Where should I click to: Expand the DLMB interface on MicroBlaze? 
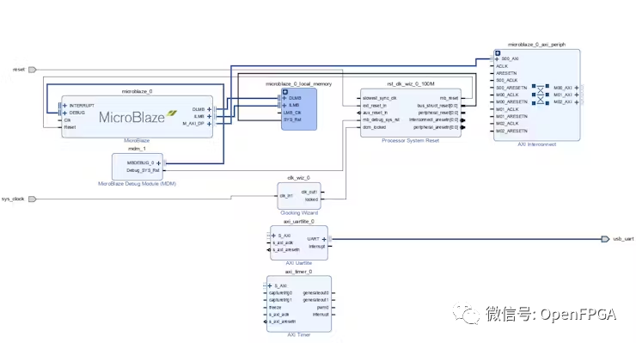click(x=210, y=109)
